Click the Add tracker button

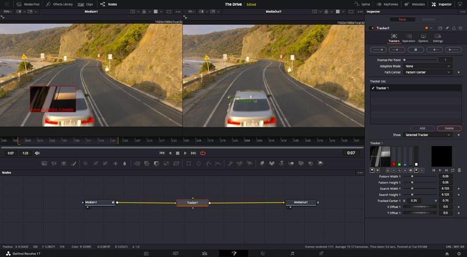click(x=422, y=128)
